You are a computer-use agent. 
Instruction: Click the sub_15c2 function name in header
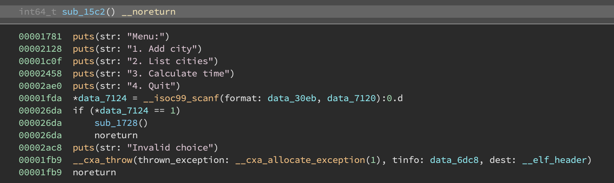pos(84,12)
